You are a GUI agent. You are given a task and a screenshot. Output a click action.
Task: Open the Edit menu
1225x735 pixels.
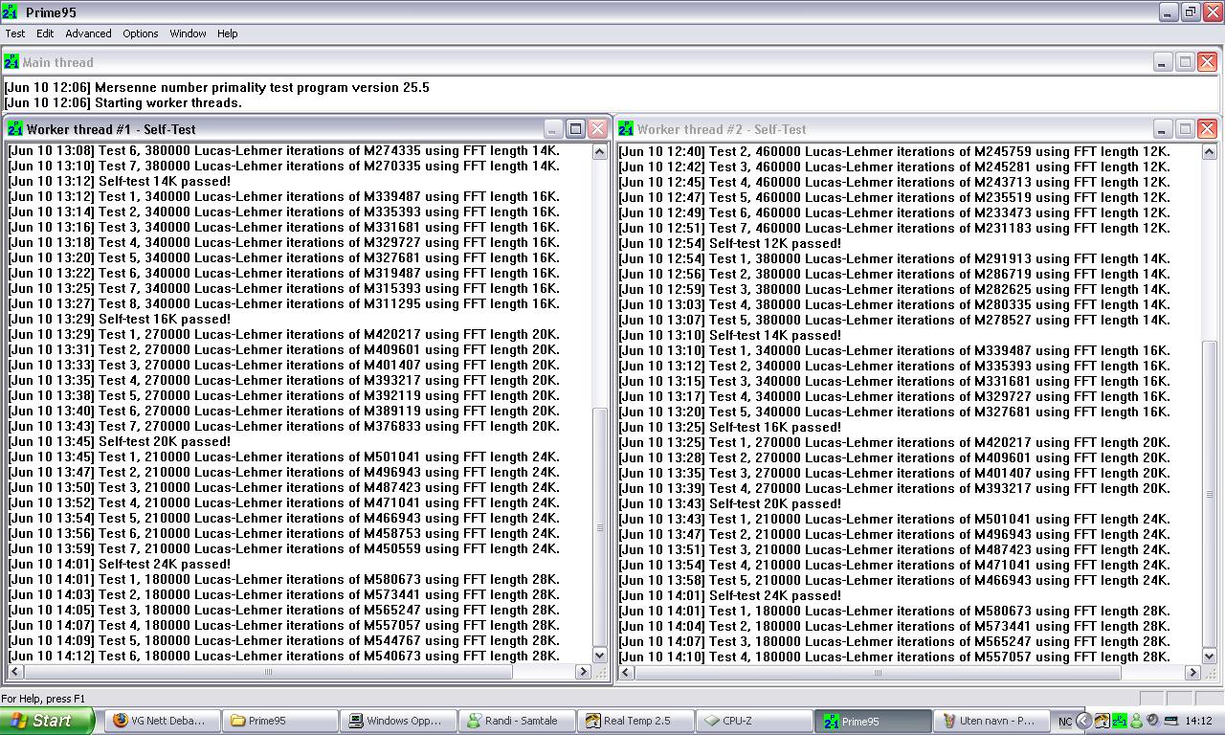(x=45, y=33)
